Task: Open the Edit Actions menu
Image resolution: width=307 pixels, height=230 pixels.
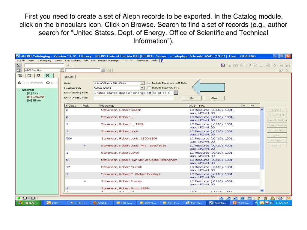Action: point(73,60)
